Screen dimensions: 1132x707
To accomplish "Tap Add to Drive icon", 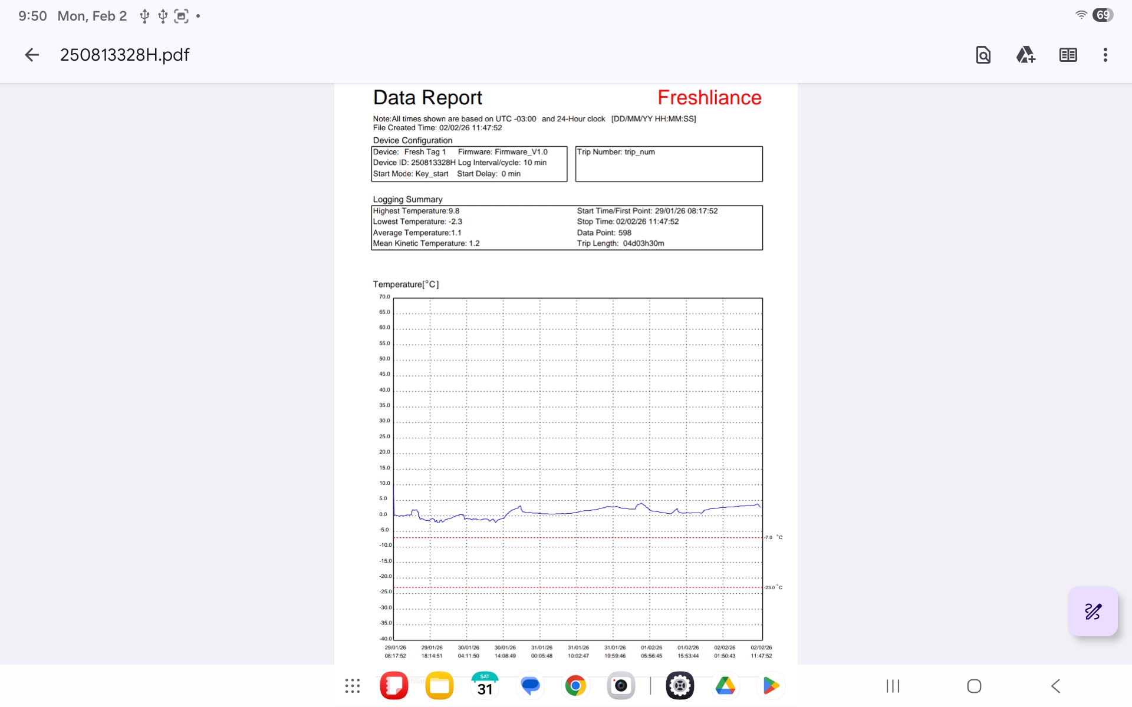I will click(x=1025, y=55).
